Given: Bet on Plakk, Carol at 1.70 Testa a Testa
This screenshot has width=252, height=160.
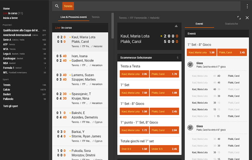Looking at the screenshot, I should click(x=164, y=74).
